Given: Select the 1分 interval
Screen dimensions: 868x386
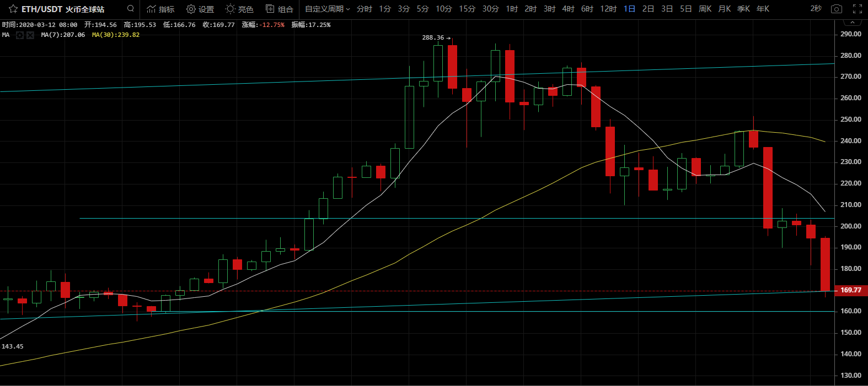Looking at the screenshot, I should (385, 9).
